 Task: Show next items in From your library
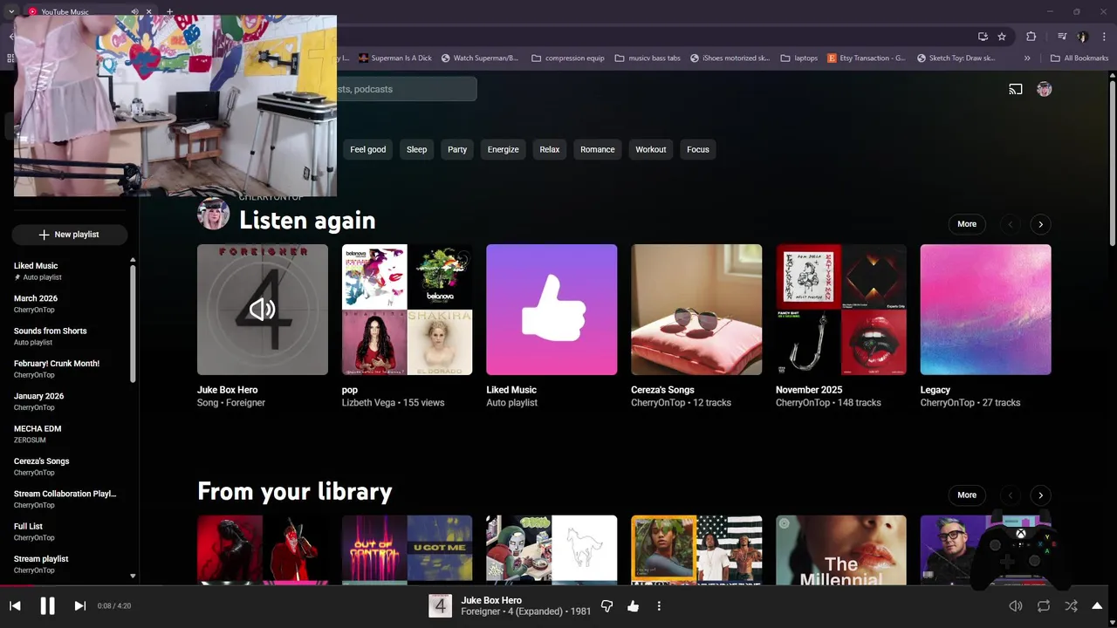[x=1040, y=495]
